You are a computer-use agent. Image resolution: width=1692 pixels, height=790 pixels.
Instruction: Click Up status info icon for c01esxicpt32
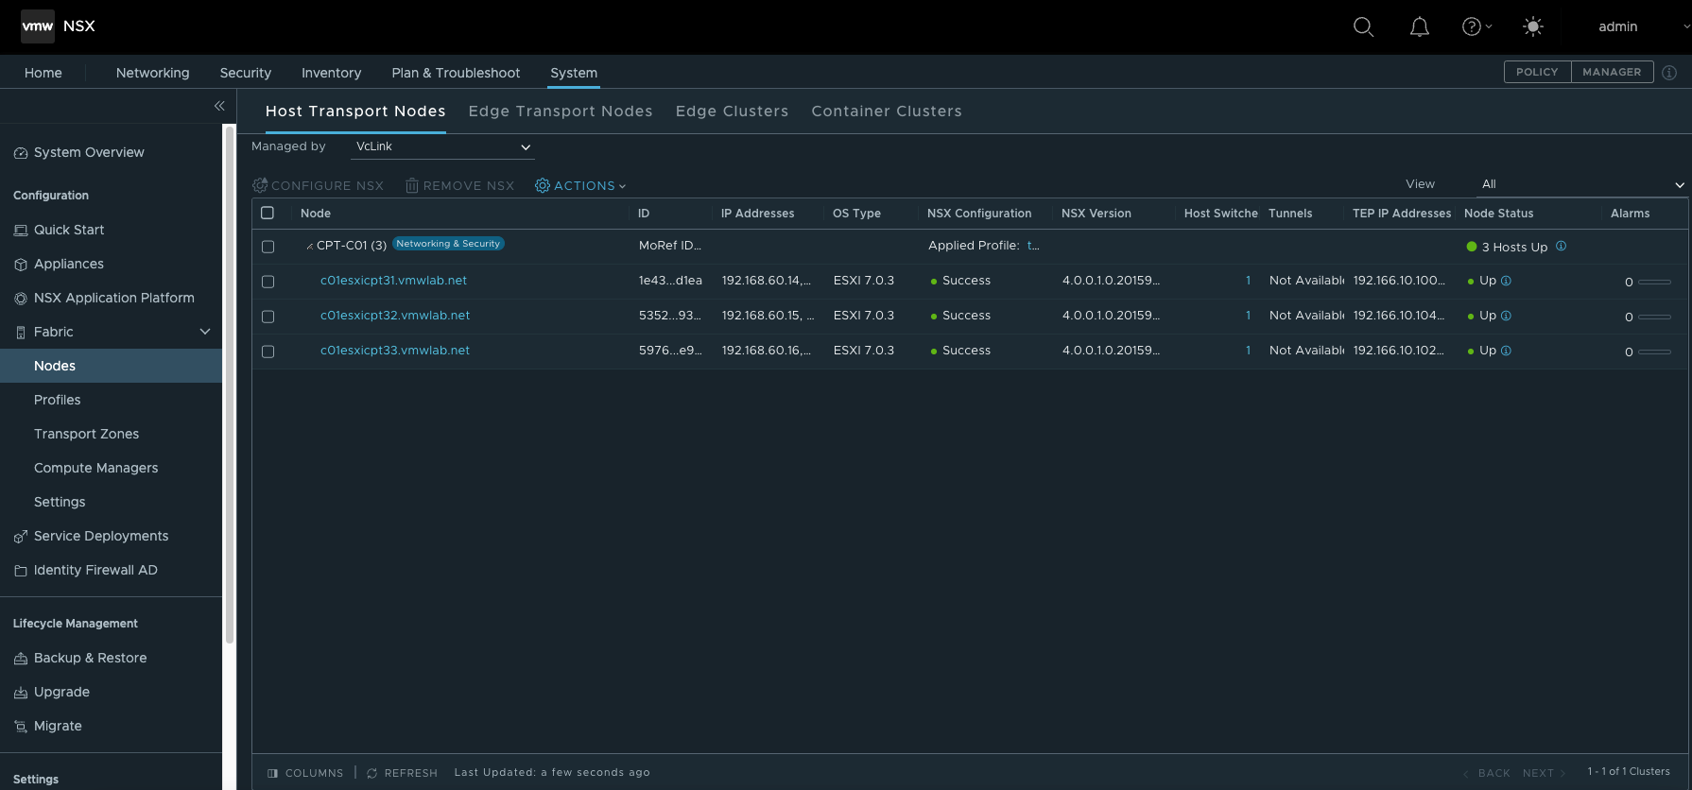[x=1506, y=316]
